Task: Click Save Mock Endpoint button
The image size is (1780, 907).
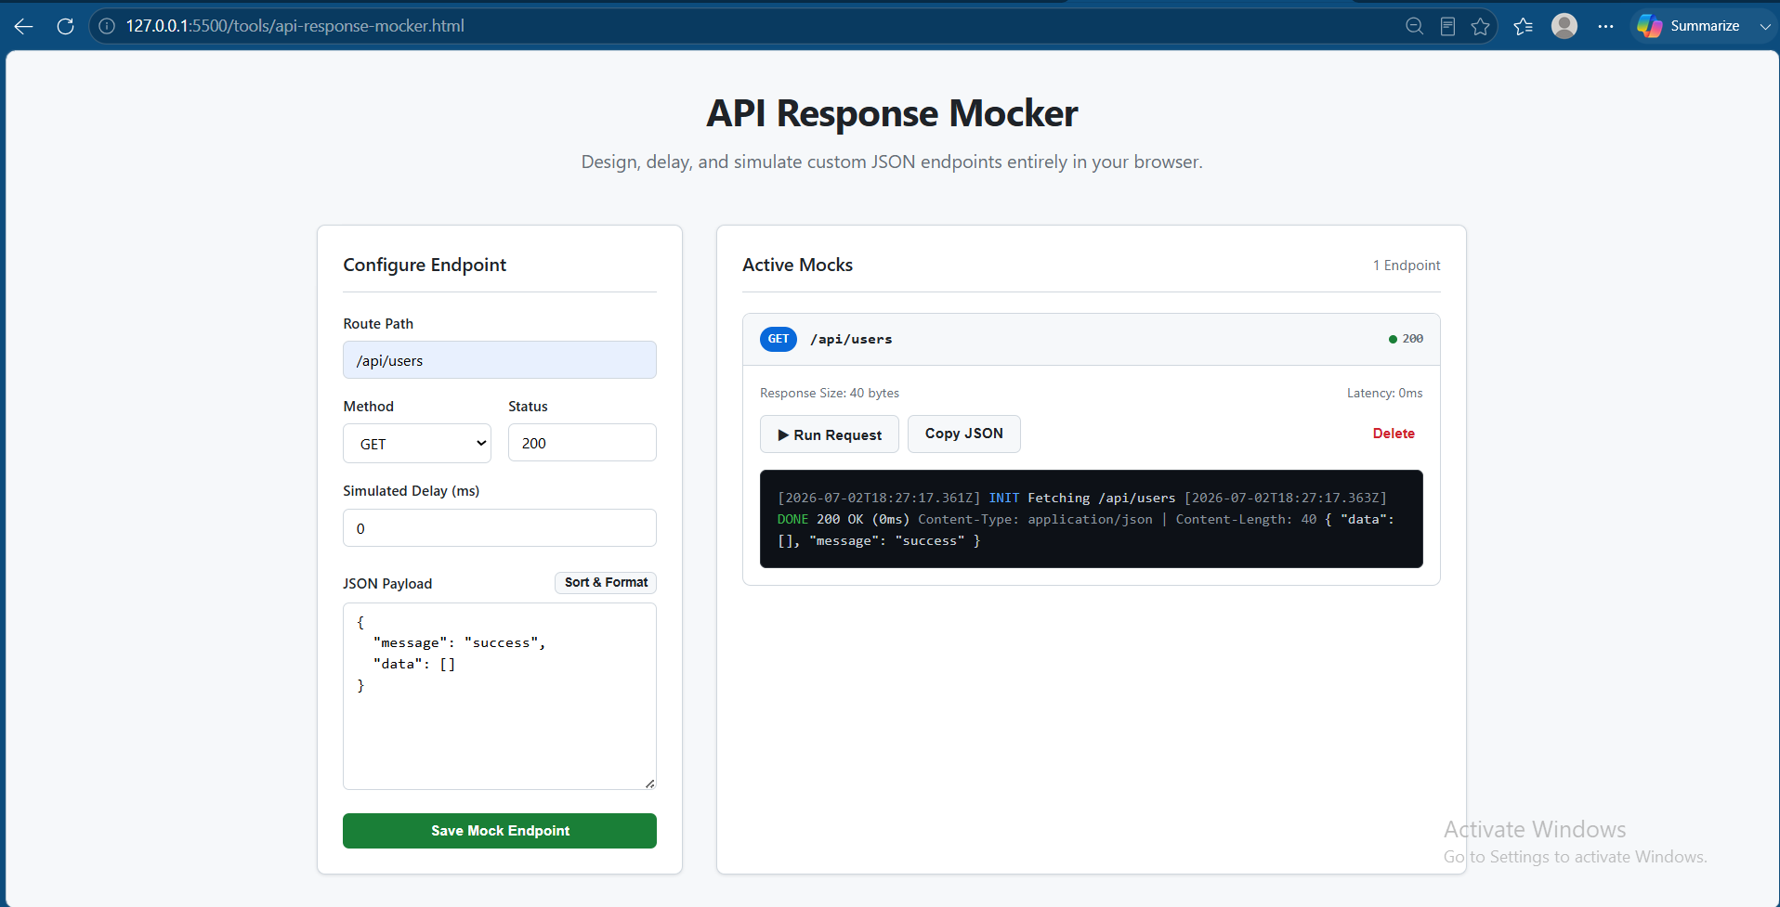Action: (x=500, y=831)
